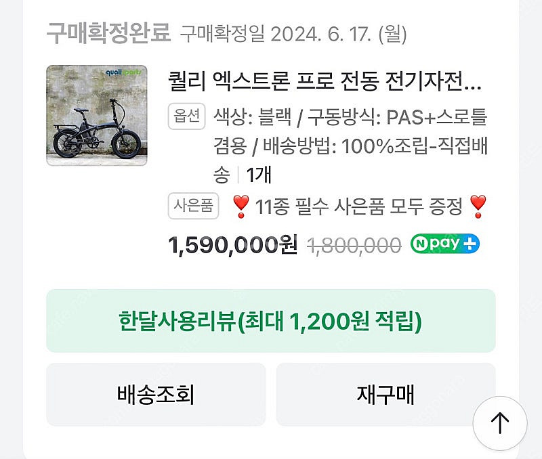Click the 사은품 badge label
The width and height of the screenshot is (542, 459).
[194, 206]
